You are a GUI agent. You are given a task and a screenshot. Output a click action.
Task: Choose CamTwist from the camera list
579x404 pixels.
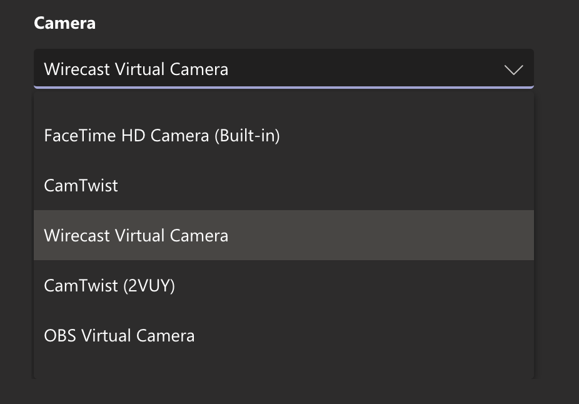(x=81, y=185)
